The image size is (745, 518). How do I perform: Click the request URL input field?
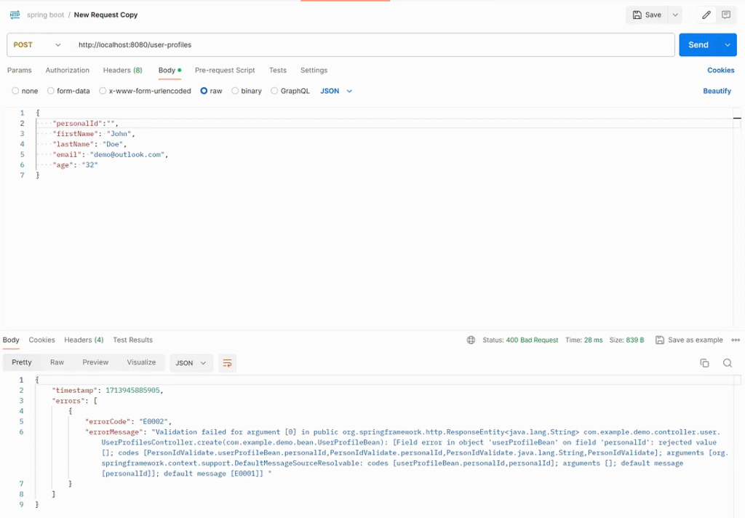click(372, 44)
